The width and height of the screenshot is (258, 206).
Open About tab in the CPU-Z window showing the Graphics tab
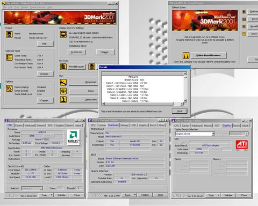(x=245, y=126)
